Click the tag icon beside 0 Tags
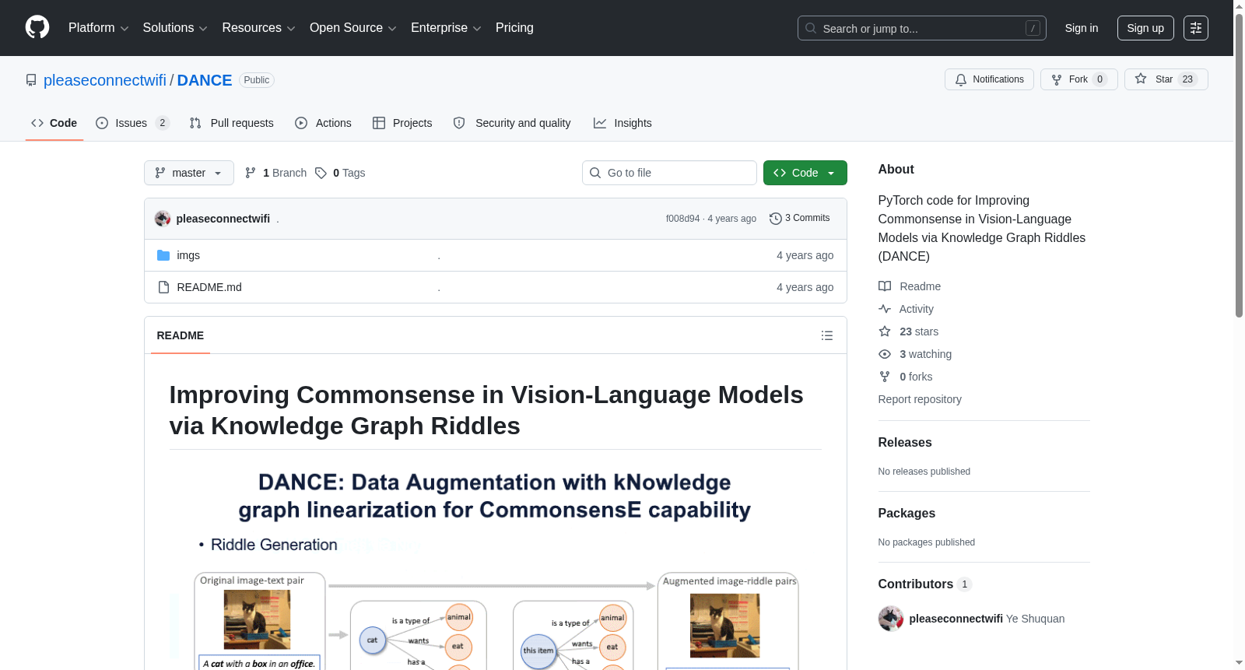 (321, 173)
